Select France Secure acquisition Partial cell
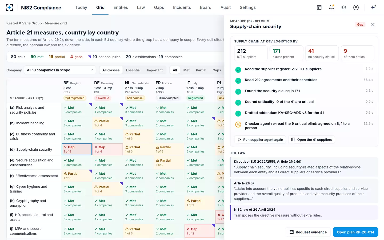 pos(169,162)
